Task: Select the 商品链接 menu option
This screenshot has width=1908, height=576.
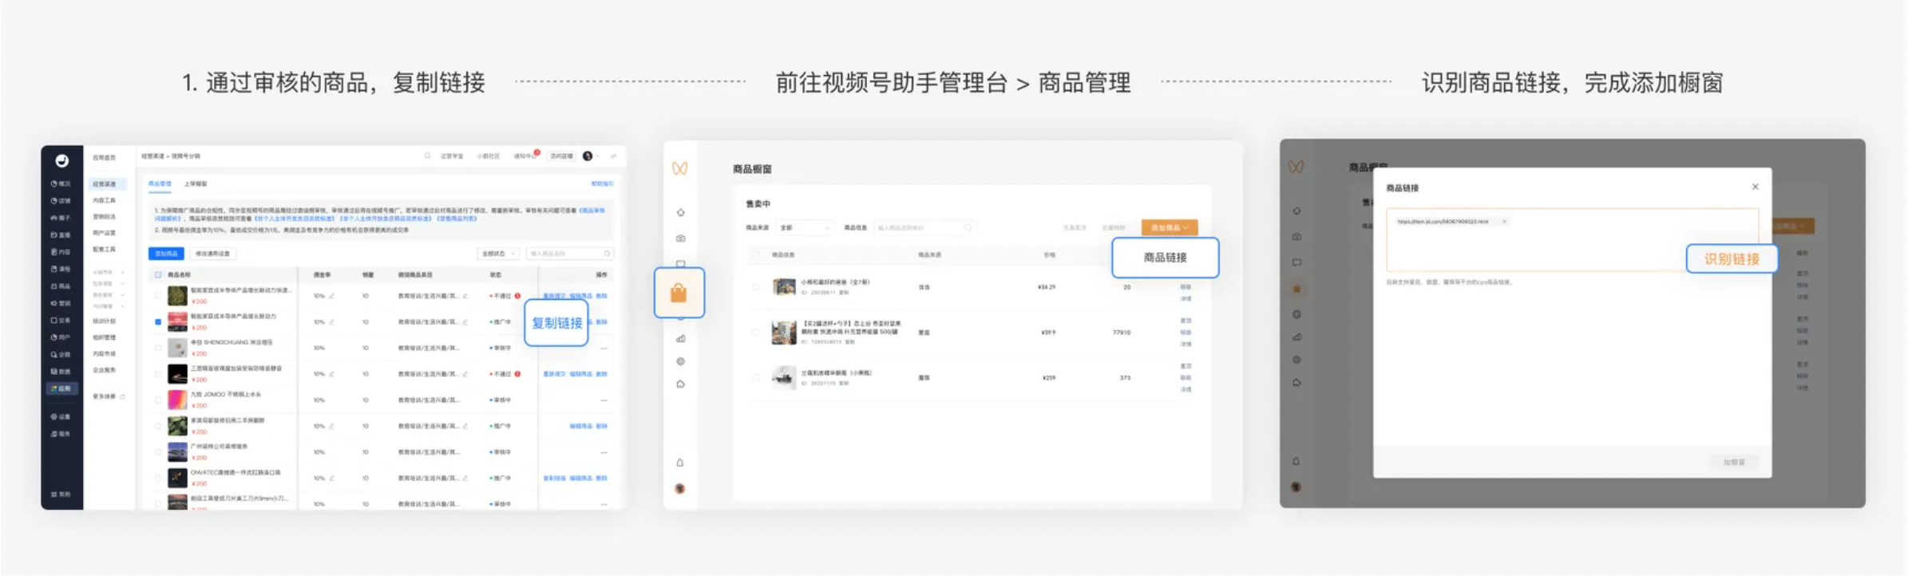Action: 1165,258
